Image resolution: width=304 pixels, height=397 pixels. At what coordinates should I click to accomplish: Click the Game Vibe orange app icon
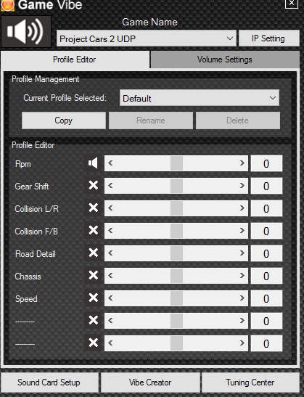[7, 5]
